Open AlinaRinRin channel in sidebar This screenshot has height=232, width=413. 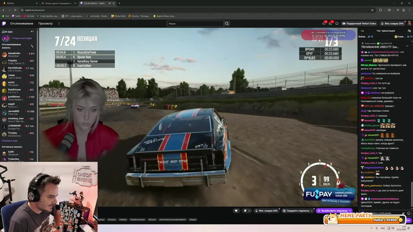[x=19, y=54]
